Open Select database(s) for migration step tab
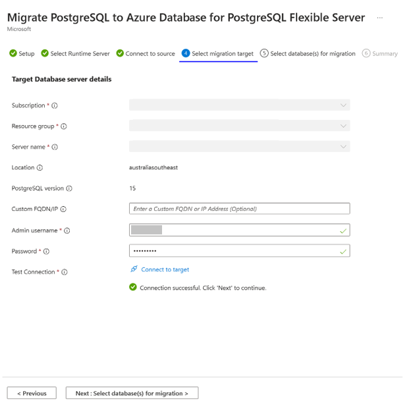The width and height of the screenshot is (417, 403). [x=308, y=54]
